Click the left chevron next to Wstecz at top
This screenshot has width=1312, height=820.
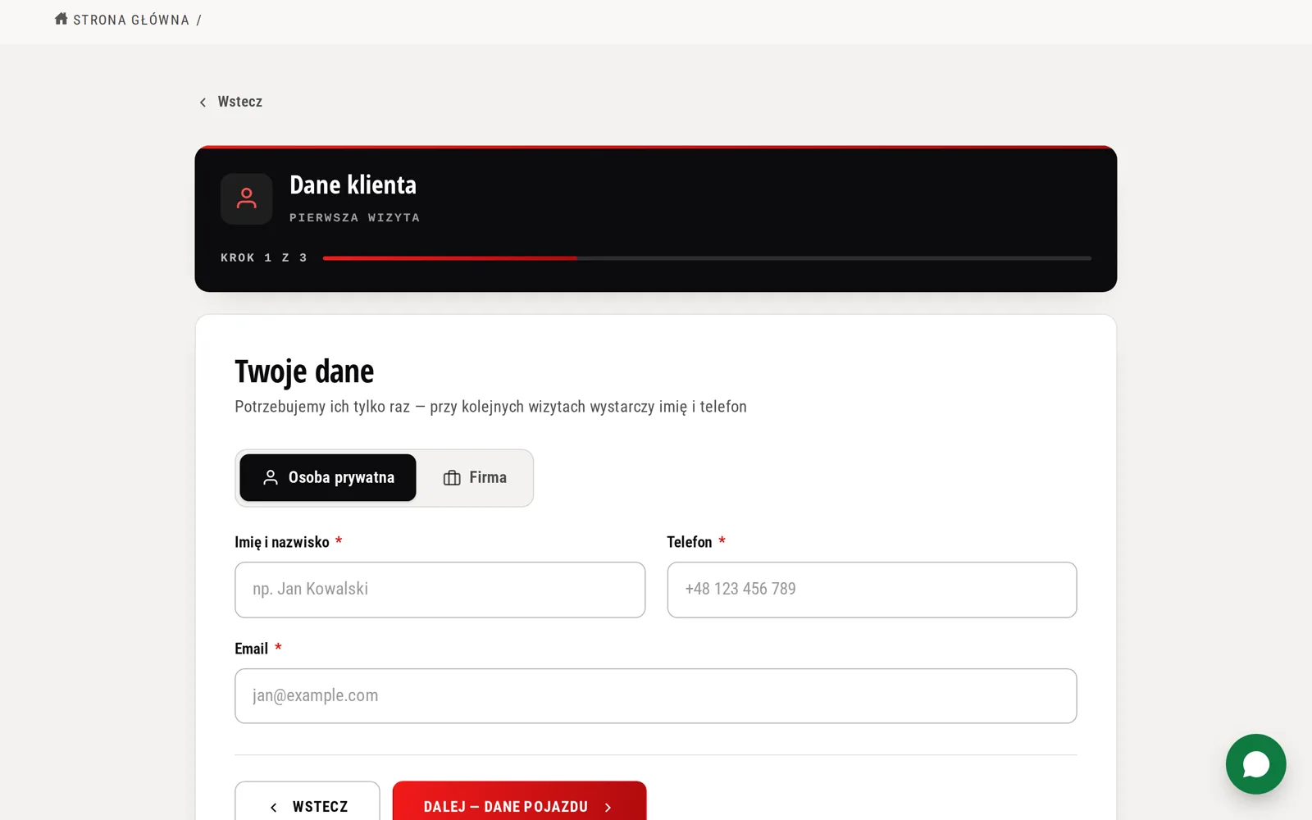tap(203, 102)
